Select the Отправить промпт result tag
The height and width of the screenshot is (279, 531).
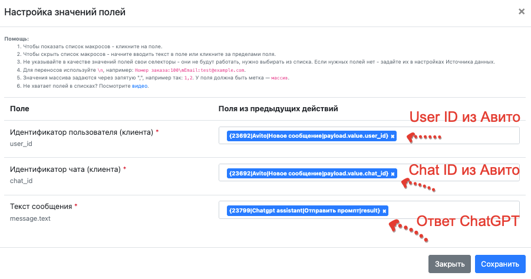point(305,211)
